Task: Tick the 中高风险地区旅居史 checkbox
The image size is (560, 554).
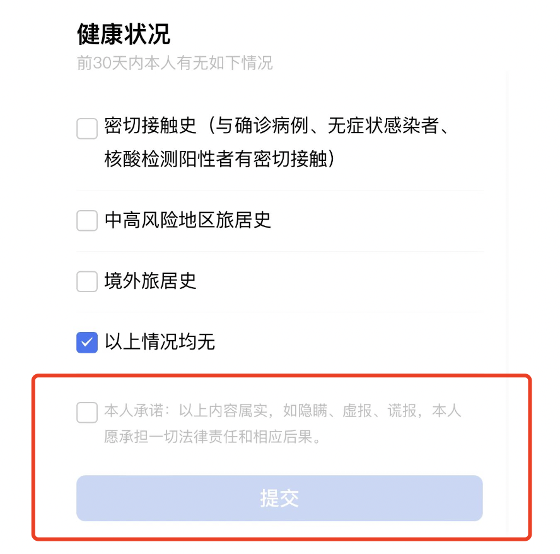Action: pos(87,220)
